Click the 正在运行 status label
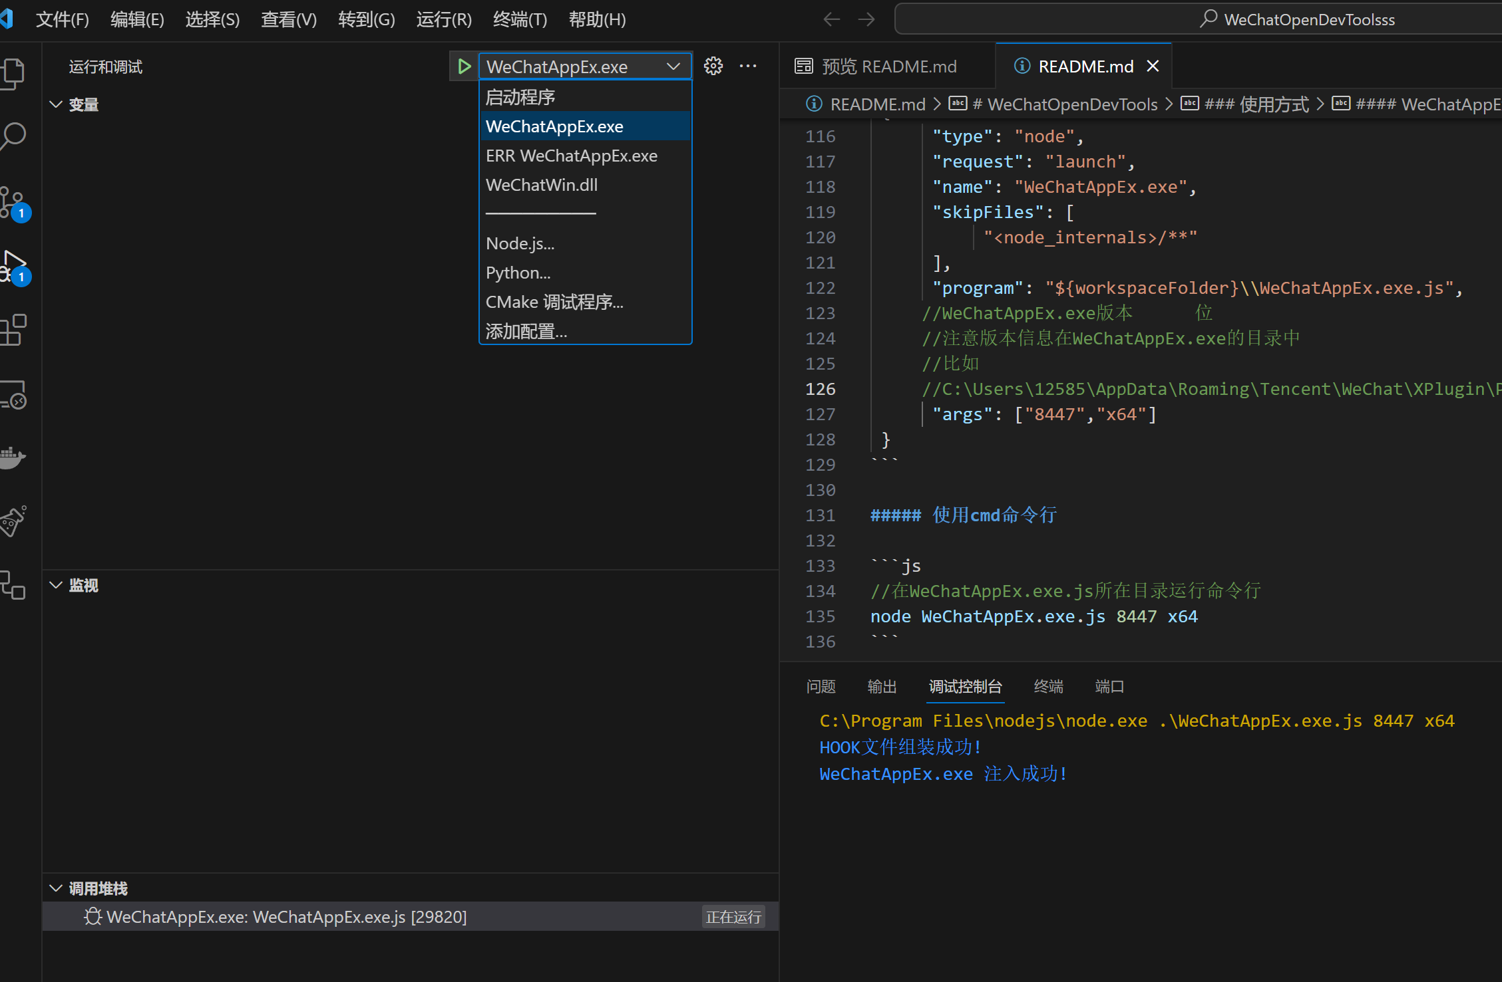 coord(733,917)
